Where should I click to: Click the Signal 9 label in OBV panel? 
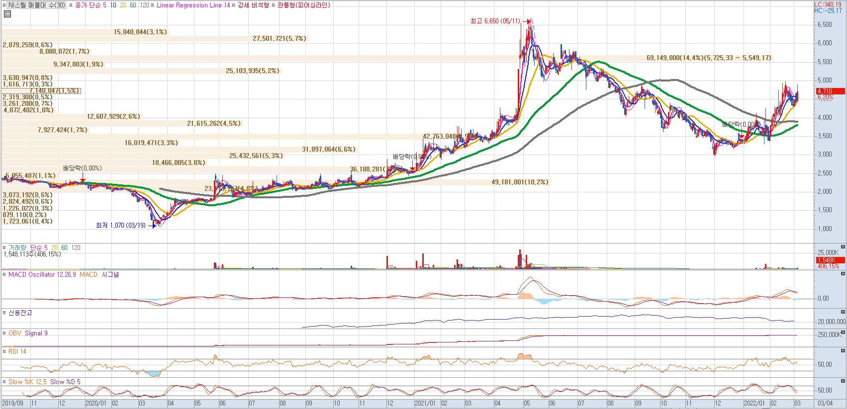pos(36,333)
